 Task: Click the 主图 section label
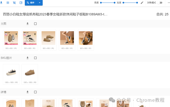(x=3, y=24)
